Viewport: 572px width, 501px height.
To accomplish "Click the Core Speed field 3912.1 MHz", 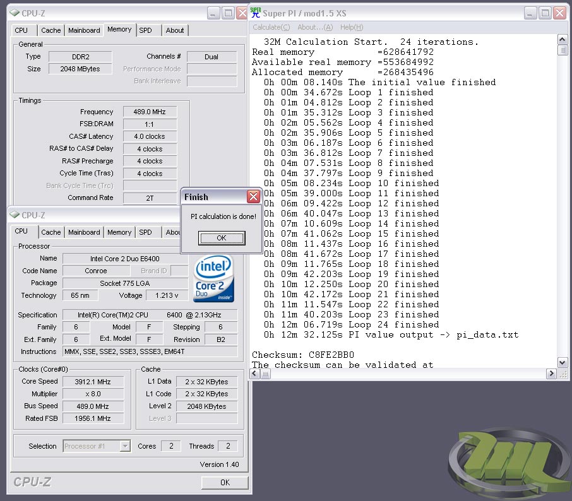I will [93, 382].
